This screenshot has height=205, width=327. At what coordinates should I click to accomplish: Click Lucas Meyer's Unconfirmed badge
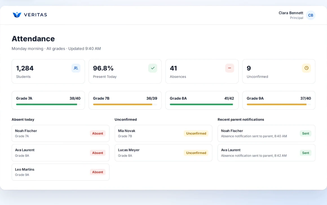pyautogui.click(x=196, y=153)
